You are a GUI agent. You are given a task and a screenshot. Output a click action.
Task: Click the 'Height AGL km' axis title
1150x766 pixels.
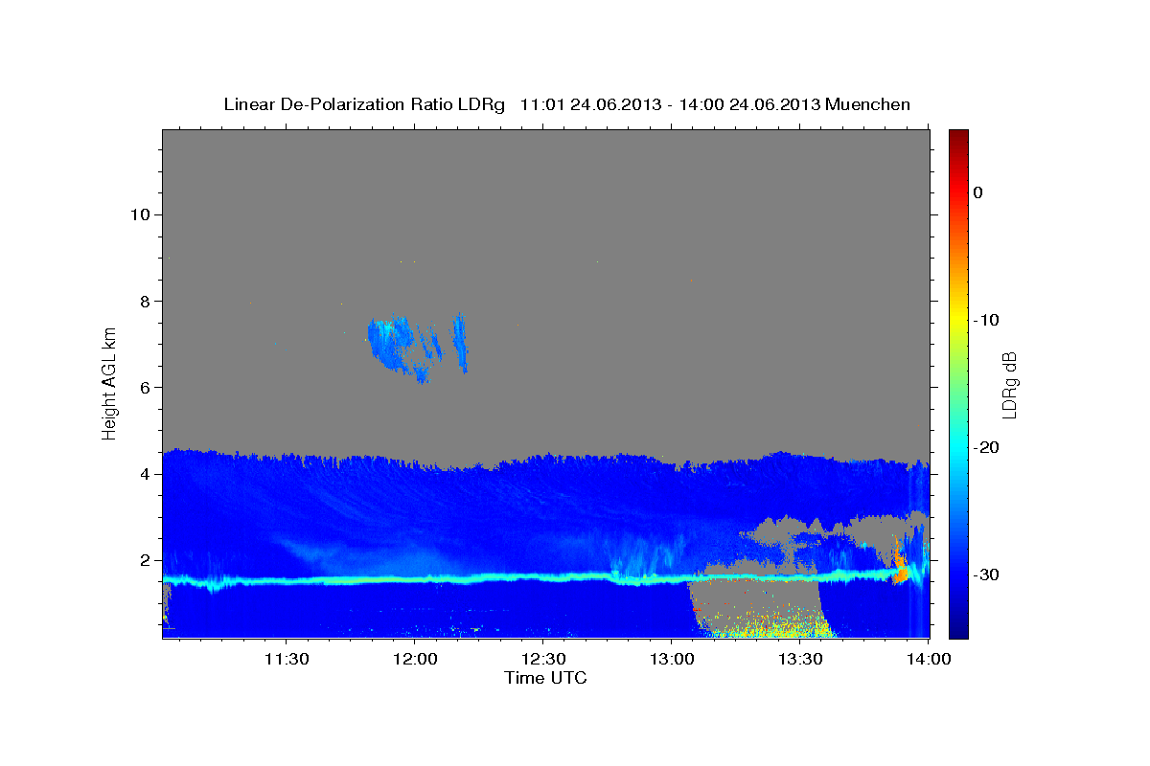pos(110,383)
